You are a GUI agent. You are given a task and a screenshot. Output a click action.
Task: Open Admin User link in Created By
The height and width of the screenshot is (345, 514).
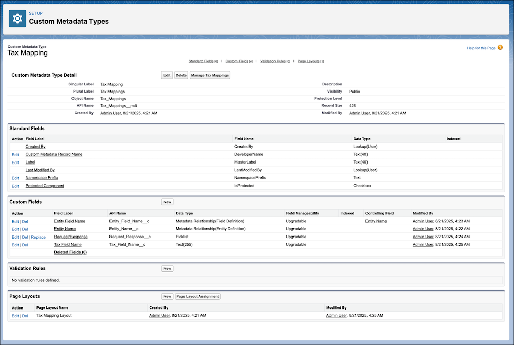111,113
